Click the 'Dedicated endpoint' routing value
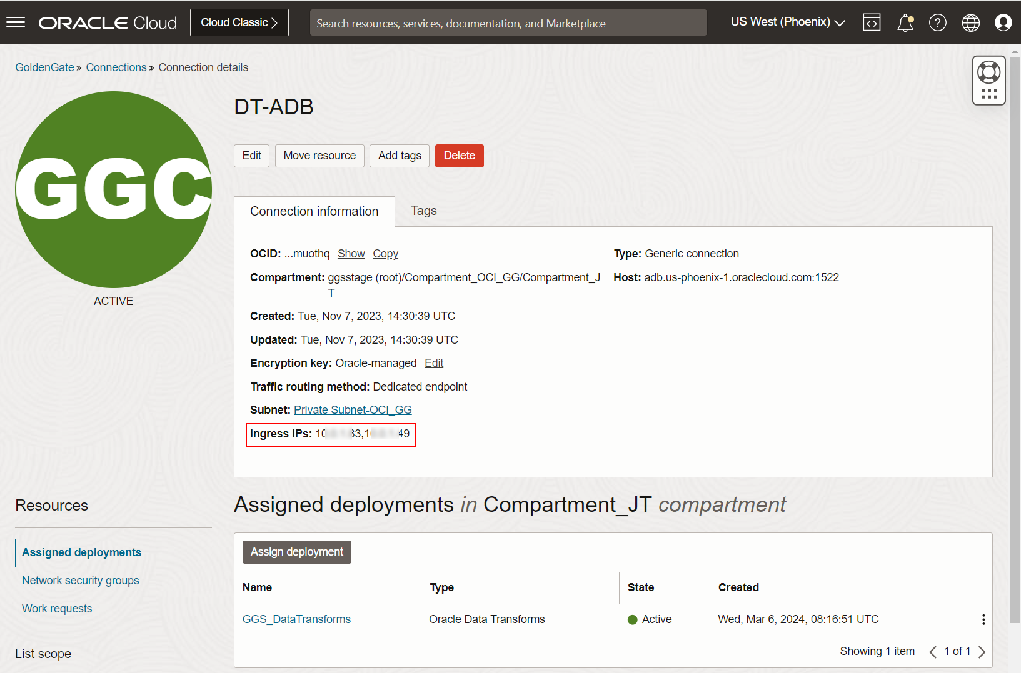Screen dimensions: 1021x673 tap(420, 387)
